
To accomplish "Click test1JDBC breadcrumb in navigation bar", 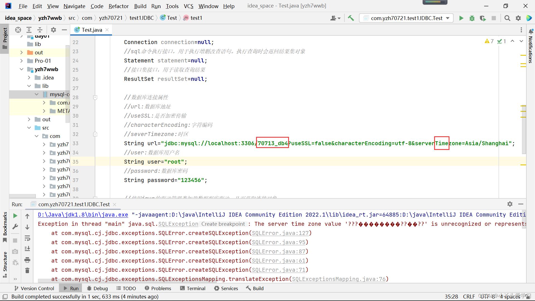I will point(142,18).
